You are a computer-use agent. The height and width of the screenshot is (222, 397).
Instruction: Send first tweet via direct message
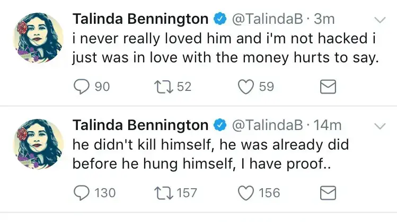[x=328, y=87]
